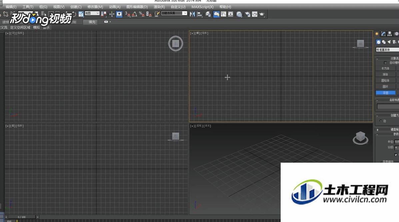The width and height of the screenshot is (399, 222).
Task: Open Edit Named Selection Sets icon
Action: pos(157,14)
